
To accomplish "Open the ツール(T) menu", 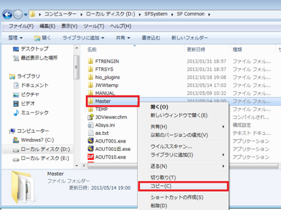I will (x=94, y=26).
